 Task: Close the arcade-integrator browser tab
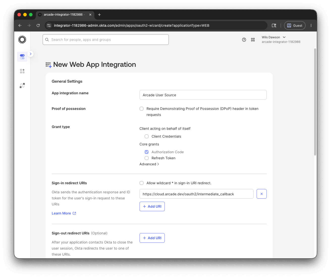pos(90,15)
